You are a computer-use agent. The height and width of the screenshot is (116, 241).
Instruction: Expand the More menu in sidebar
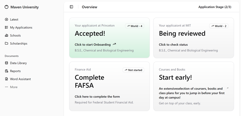[x=11, y=87]
